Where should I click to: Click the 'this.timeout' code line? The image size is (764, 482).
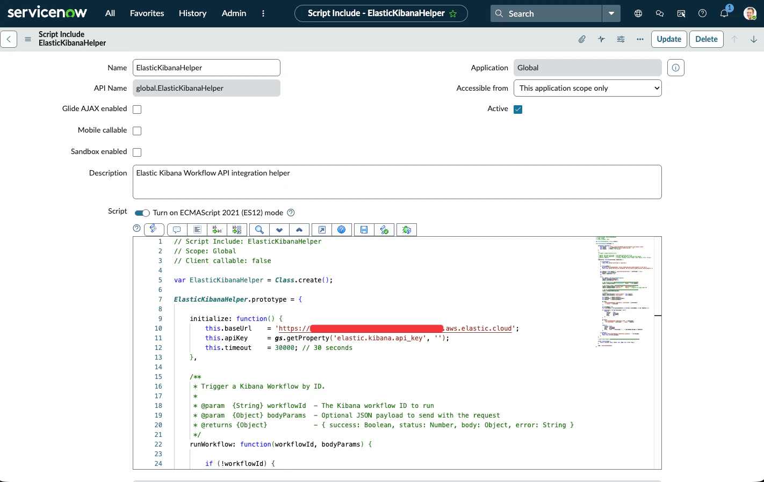(279, 348)
